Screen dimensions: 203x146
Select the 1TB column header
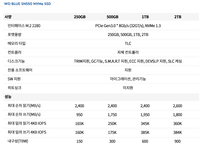click(x=145, y=17)
